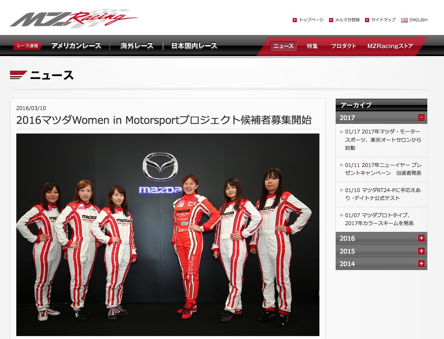Click the red bullet icon beside 01/10 article
The height and width of the screenshot is (339, 444).
coord(341,190)
